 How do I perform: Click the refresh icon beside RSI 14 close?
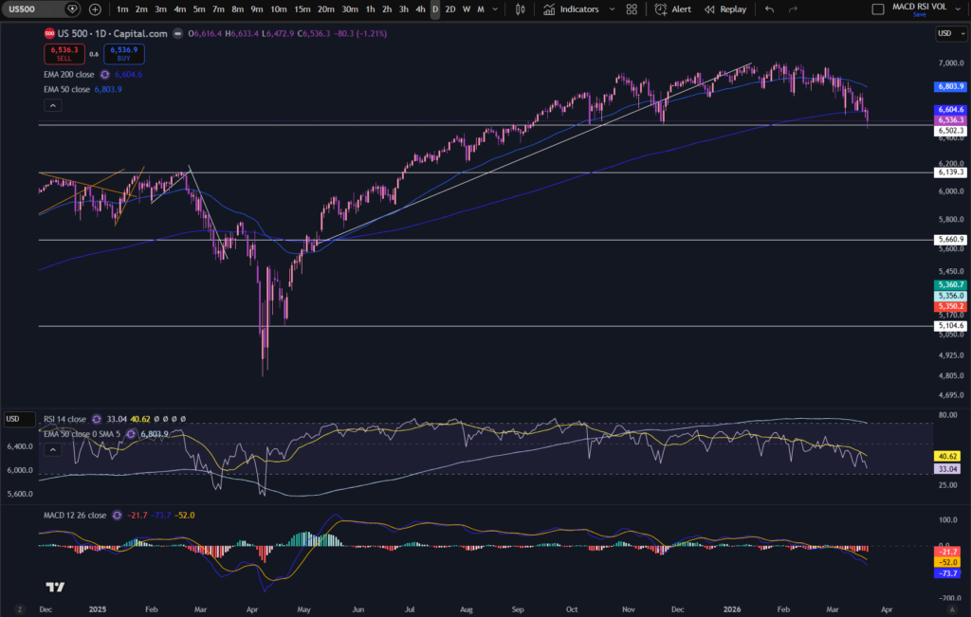pos(97,419)
